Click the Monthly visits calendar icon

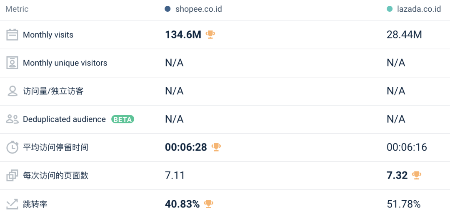click(12, 35)
